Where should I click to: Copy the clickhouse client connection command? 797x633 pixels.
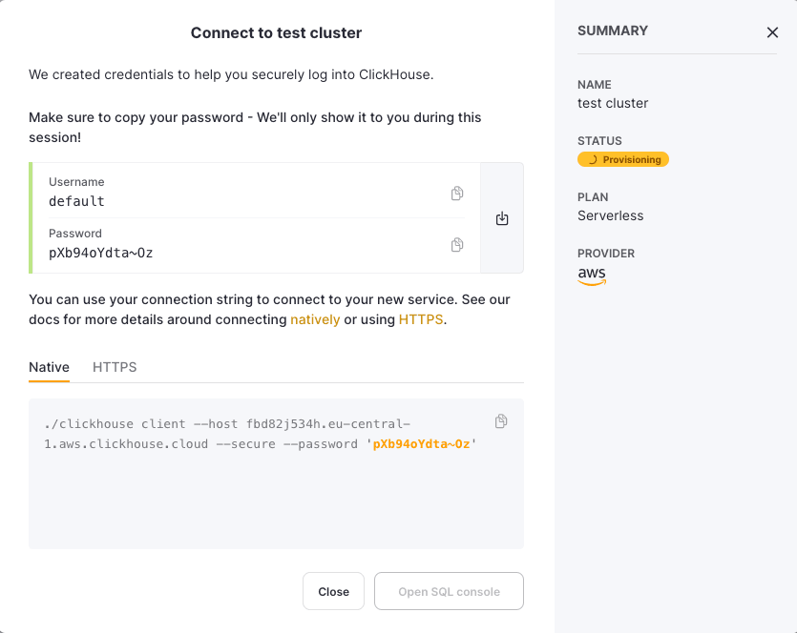click(501, 421)
